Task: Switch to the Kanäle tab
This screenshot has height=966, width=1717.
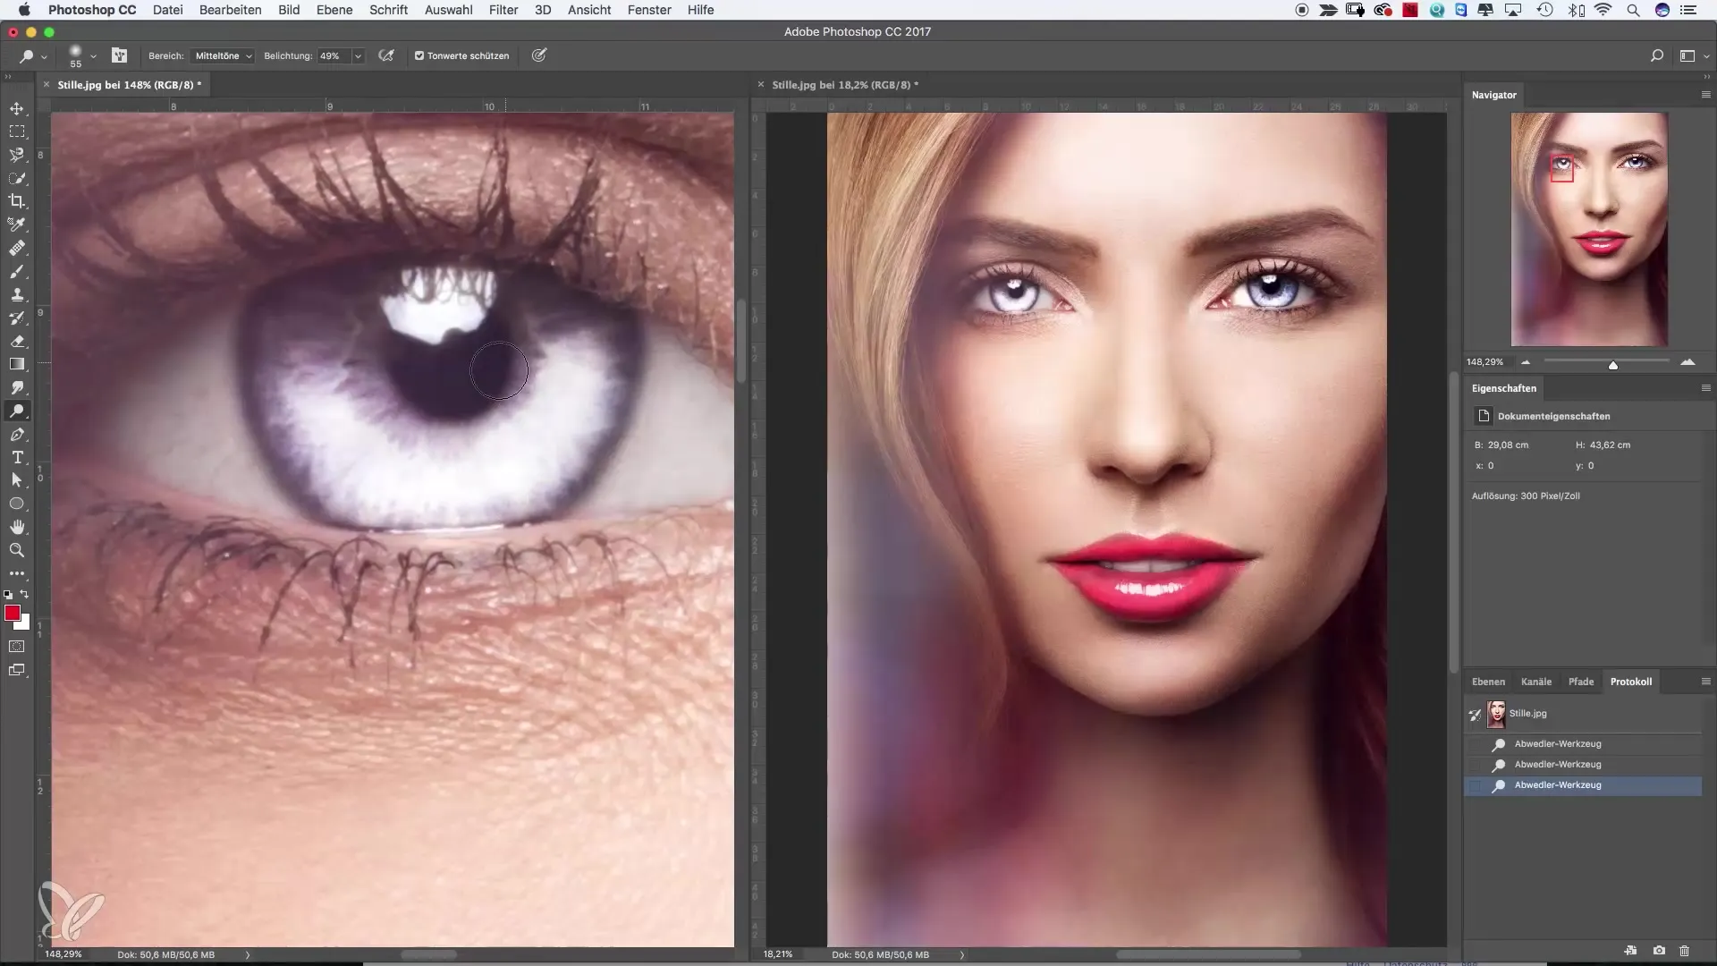Action: point(1536,682)
